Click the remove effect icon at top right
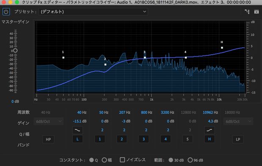The width and height of the screenshot is (262, 166). [256, 12]
